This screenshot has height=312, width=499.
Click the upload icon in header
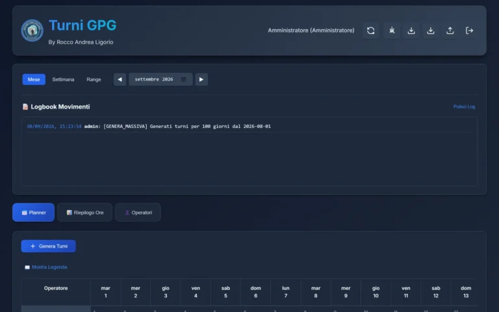point(450,31)
